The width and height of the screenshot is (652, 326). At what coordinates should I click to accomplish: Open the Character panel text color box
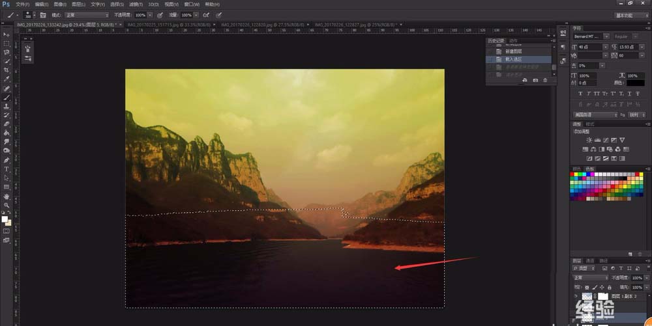pyautogui.click(x=635, y=83)
